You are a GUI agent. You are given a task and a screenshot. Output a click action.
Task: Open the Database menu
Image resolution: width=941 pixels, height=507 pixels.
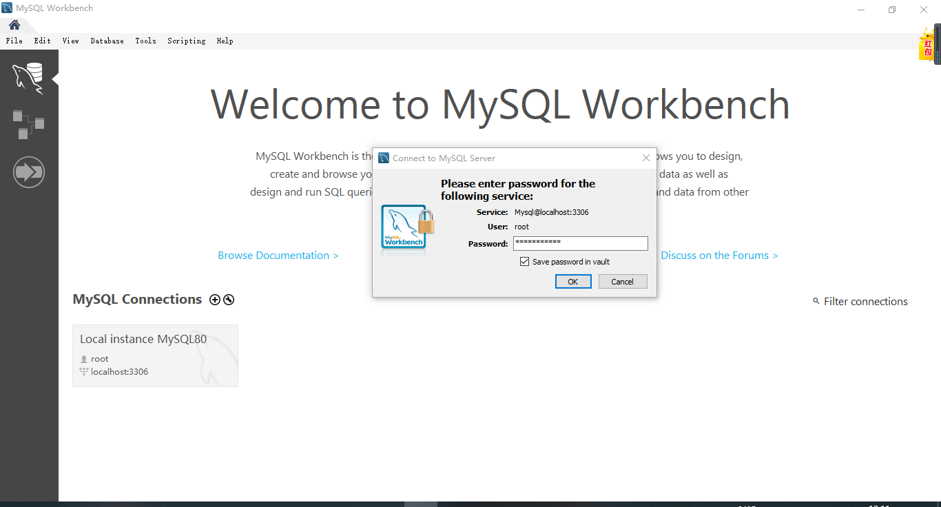pos(107,41)
